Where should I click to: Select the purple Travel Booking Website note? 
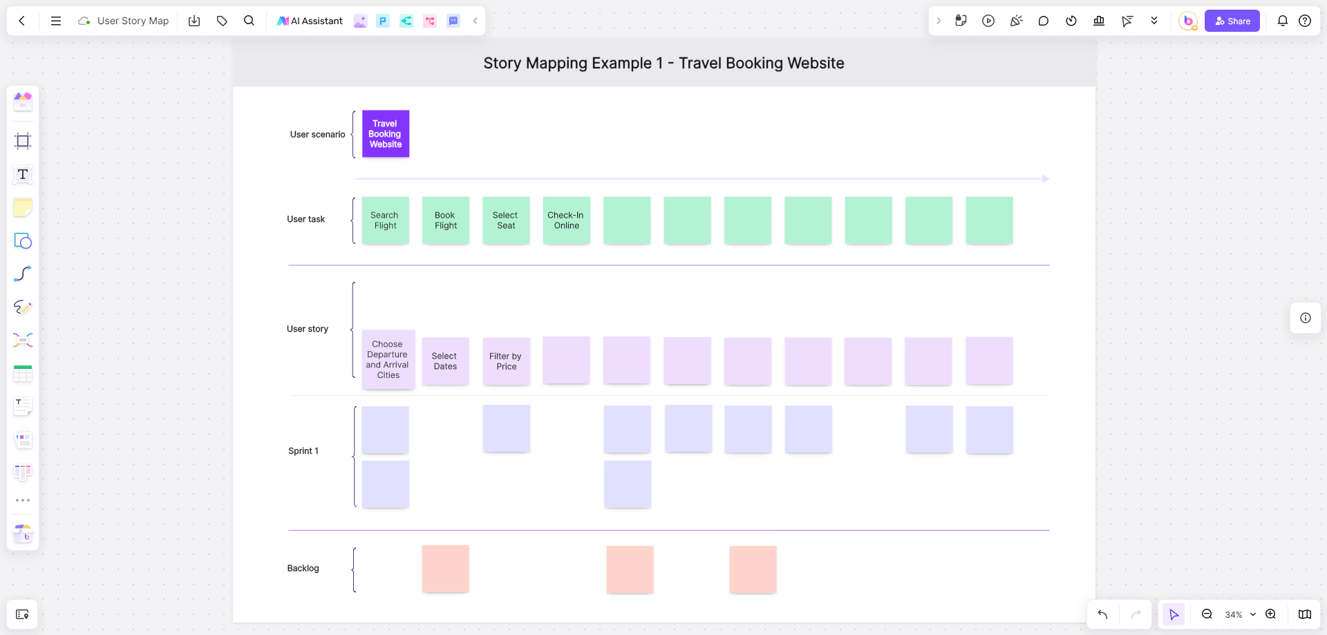coord(386,134)
